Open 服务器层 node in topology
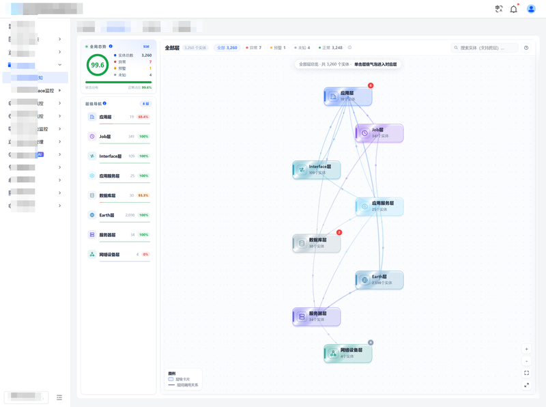Screen dimensions: 546x407 (317, 317)
